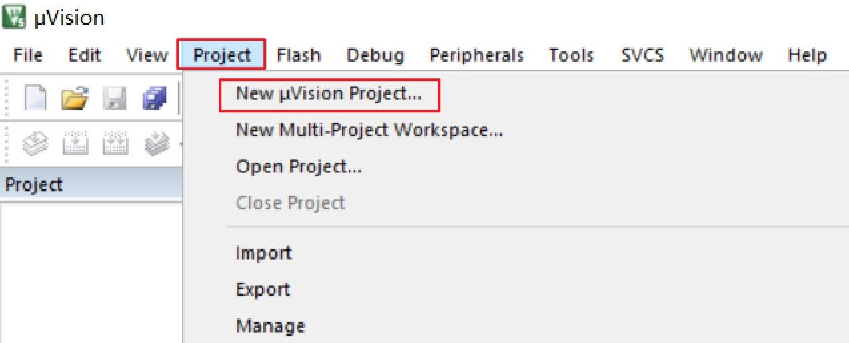Open the Edit menu
The height and width of the screenshot is (343, 849).
click(x=84, y=55)
